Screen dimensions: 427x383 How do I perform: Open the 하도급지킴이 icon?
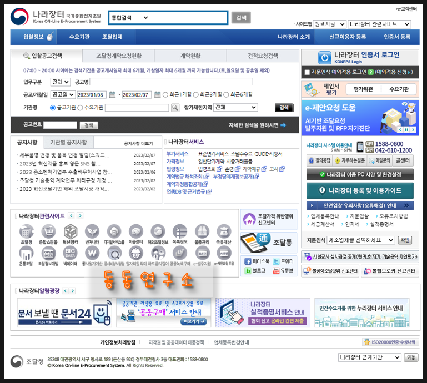(x=158, y=254)
